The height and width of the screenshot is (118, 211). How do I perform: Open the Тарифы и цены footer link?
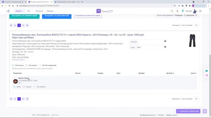coord(171,115)
